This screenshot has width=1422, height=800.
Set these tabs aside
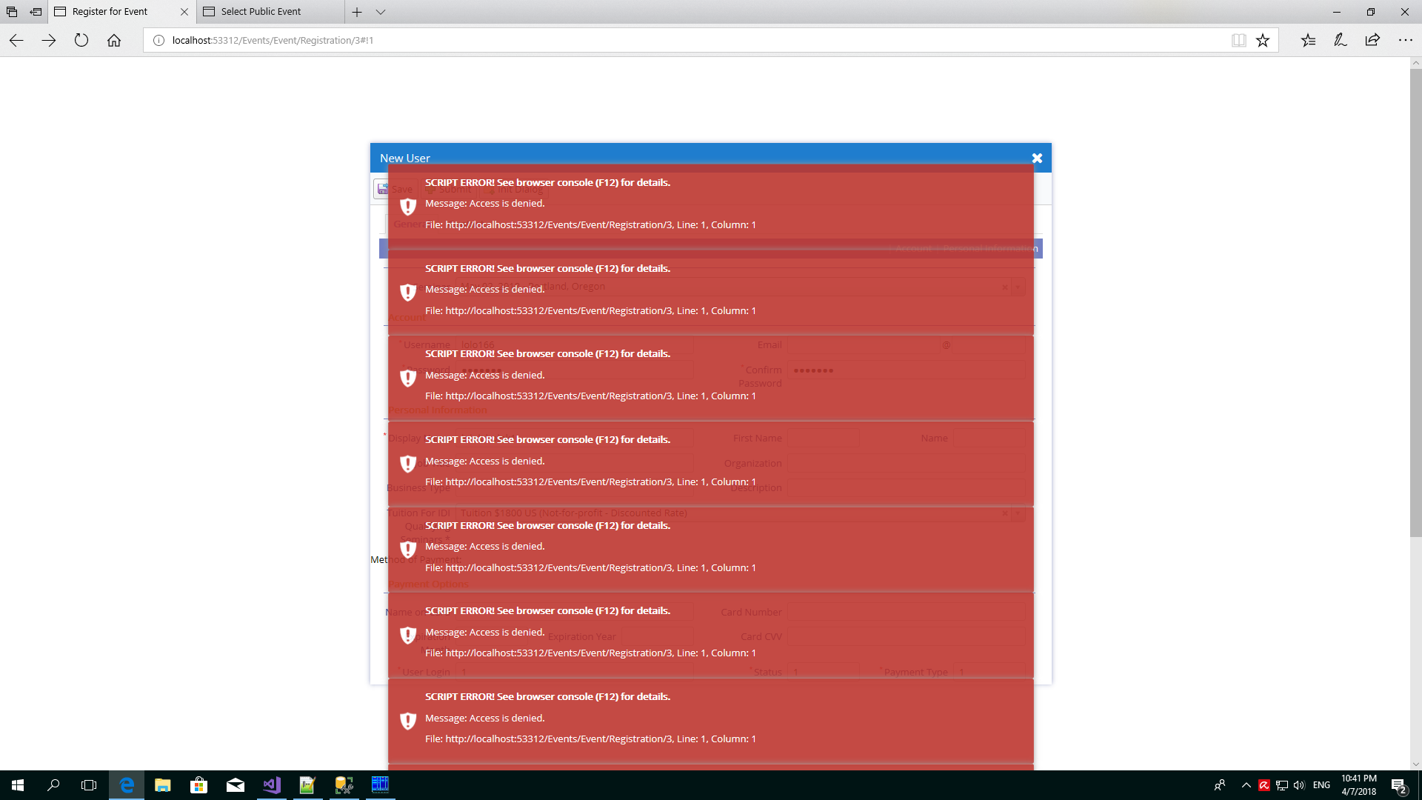[x=36, y=12]
